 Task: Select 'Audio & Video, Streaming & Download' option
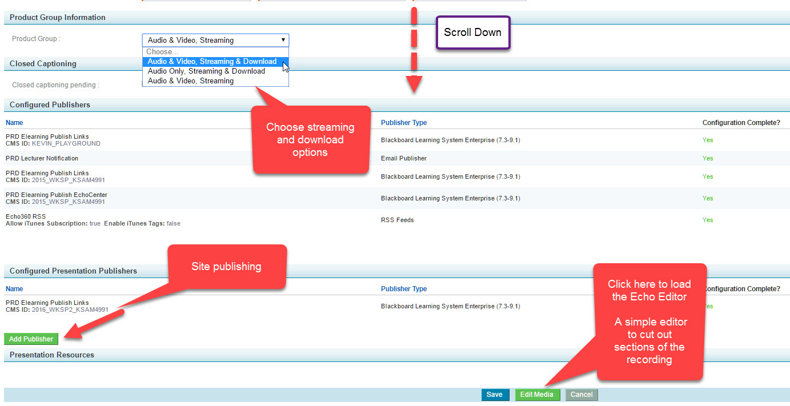(x=212, y=62)
